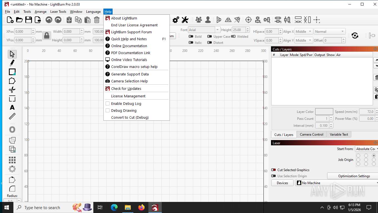This screenshot has width=378, height=213.
Task: Select the scissors Trim tool
Action: [x=12, y=90]
